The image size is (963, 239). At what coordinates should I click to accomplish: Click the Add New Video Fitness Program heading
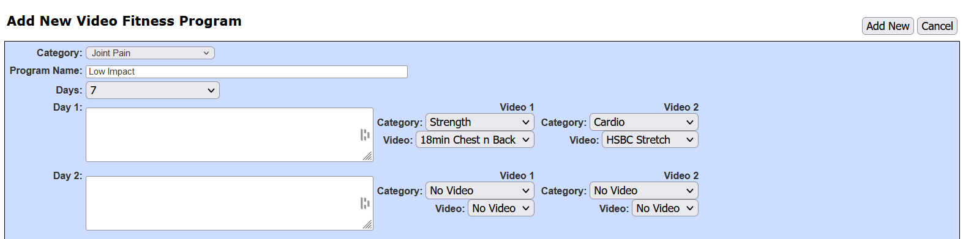click(124, 21)
